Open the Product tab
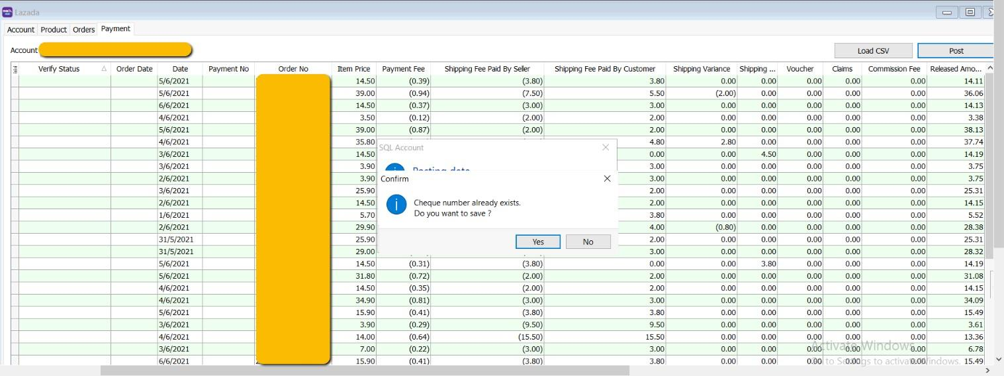This screenshot has height=376, width=1004. point(54,30)
